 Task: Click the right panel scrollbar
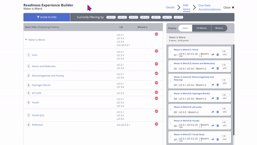click(234, 90)
